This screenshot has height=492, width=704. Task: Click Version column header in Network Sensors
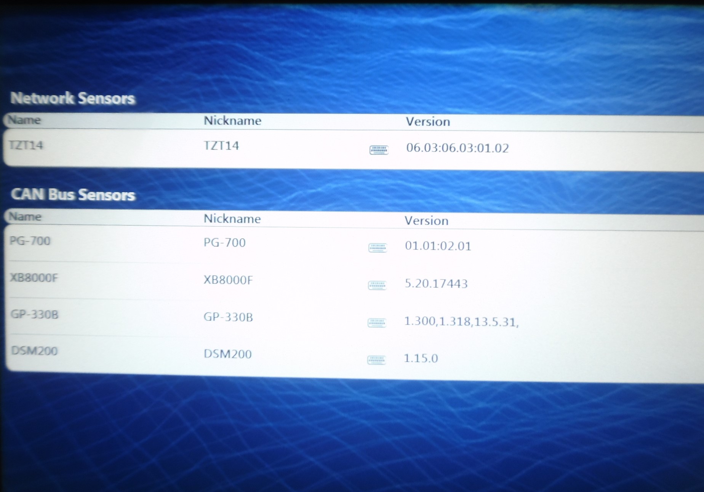tap(428, 122)
